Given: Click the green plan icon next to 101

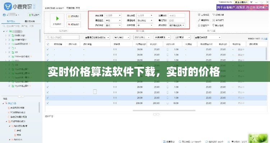Looking at the screenshot, I should click(12, 51).
